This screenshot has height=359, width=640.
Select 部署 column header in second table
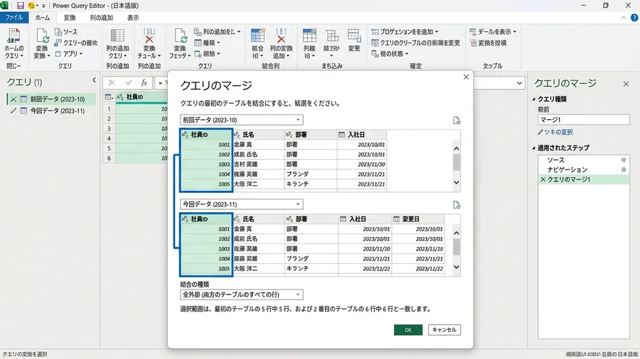point(311,219)
